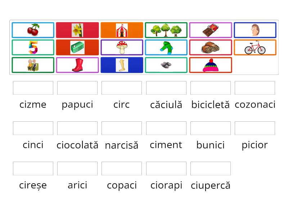Click the chocolate bar image
This screenshot has height=216, width=288.
click(x=210, y=30)
